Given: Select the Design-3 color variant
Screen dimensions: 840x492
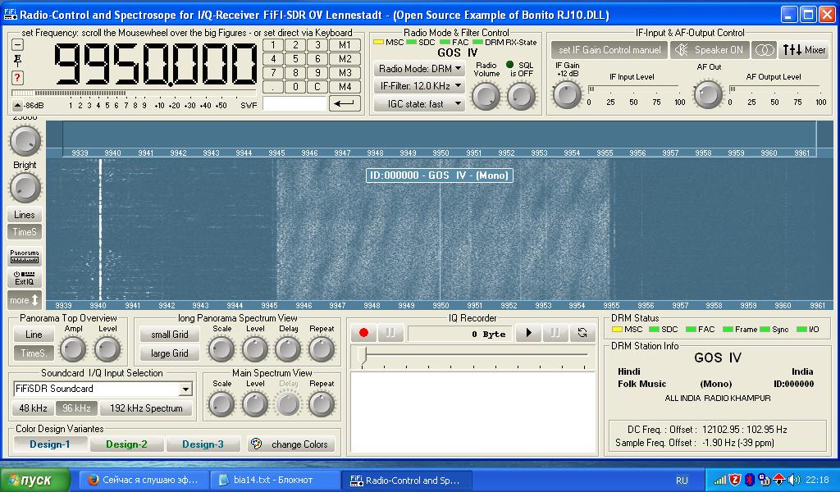Looking at the screenshot, I should click(x=203, y=444).
